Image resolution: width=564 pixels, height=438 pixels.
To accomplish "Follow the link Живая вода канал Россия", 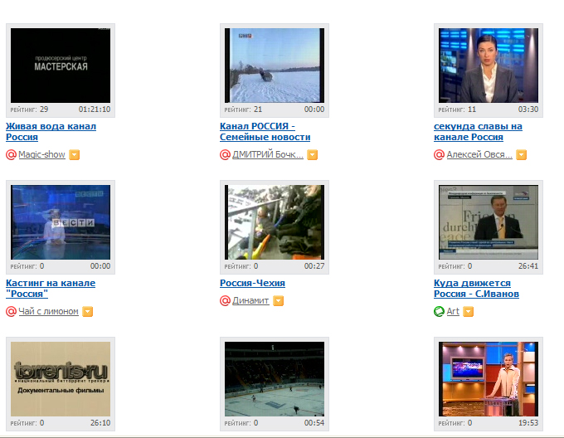I will click(x=51, y=132).
